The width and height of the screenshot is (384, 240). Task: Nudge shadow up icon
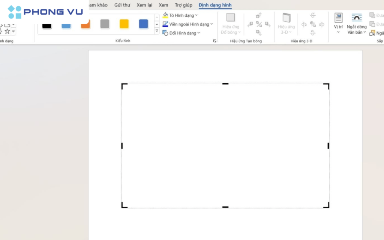click(x=259, y=15)
